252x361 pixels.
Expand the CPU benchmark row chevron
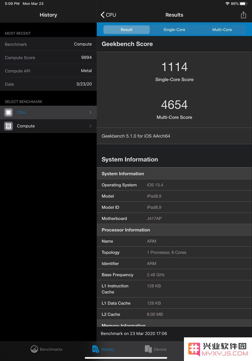[x=90, y=112]
